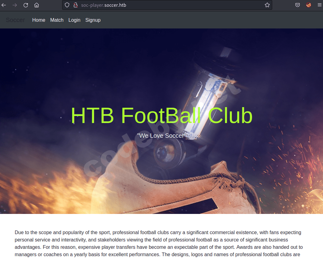The width and height of the screenshot is (323, 258).
Task: Focus the URL bar showing soc-player.soccer.htb
Action: coord(167,5)
